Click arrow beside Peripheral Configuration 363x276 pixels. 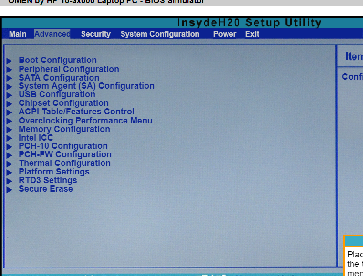pyautogui.click(x=9, y=70)
